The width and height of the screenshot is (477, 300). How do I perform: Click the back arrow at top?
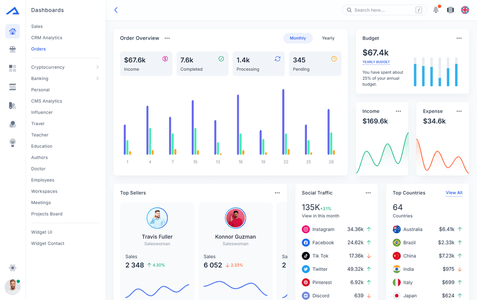tap(116, 10)
